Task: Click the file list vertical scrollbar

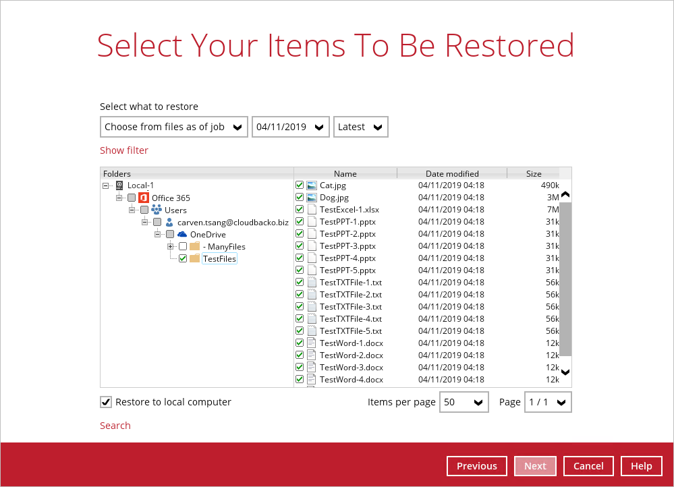Action: (565, 278)
